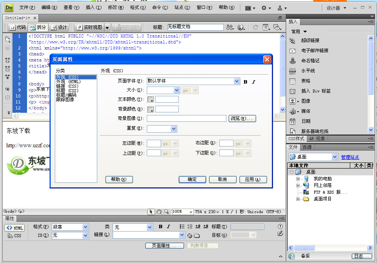Screen dimensions: 377x263
Task: Select the hand pan tool in status bar
Action: coord(159,212)
